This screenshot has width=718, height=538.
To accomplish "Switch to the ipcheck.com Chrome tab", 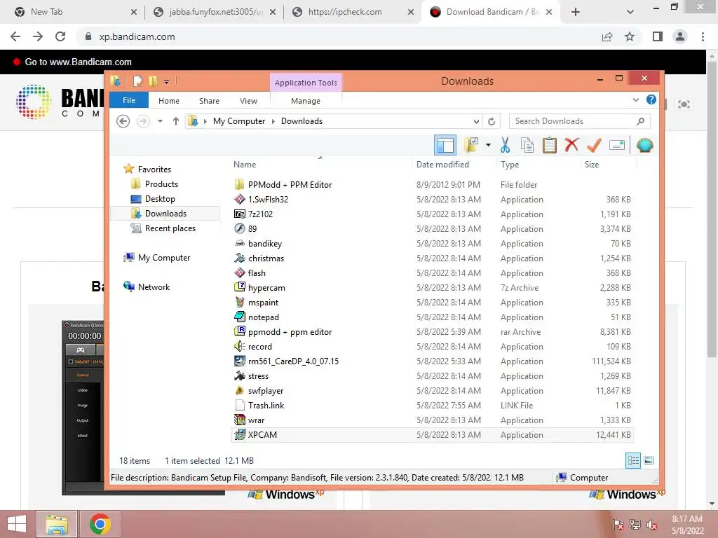I will 352,12.
